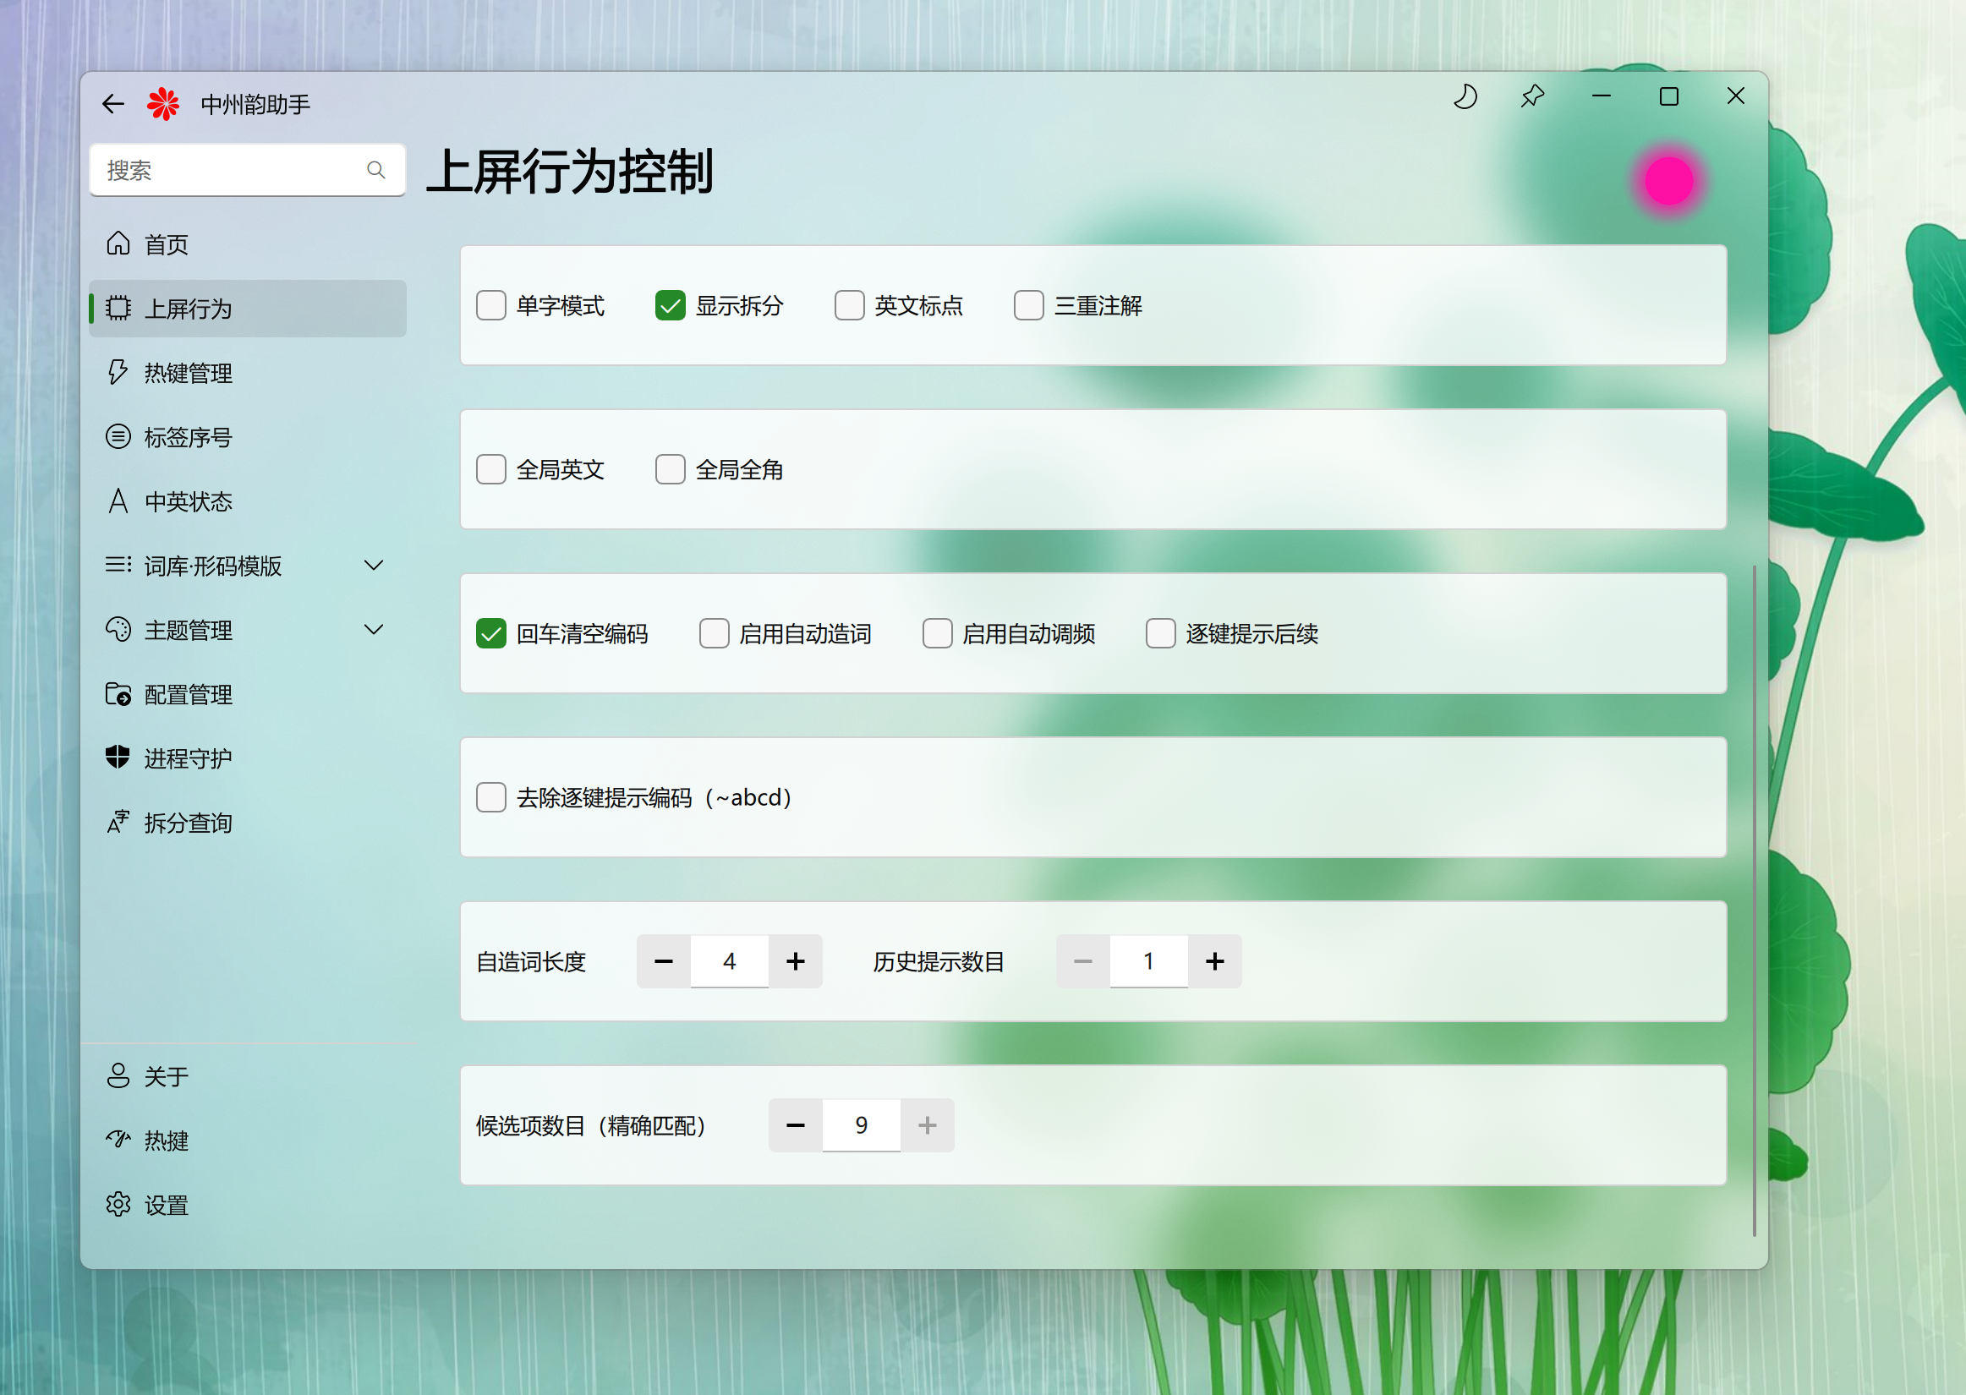Select 中英状态 sidebar item
1966x1395 pixels.
click(x=188, y=501)
